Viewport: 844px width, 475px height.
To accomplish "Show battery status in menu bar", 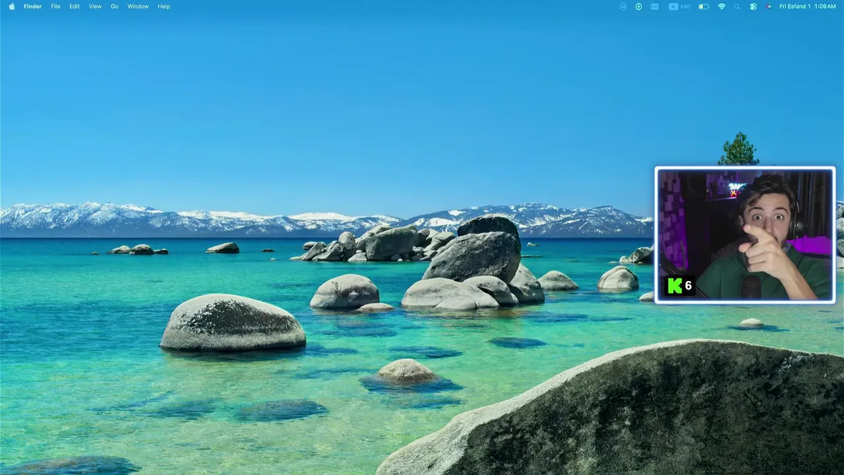I will 704,6.
